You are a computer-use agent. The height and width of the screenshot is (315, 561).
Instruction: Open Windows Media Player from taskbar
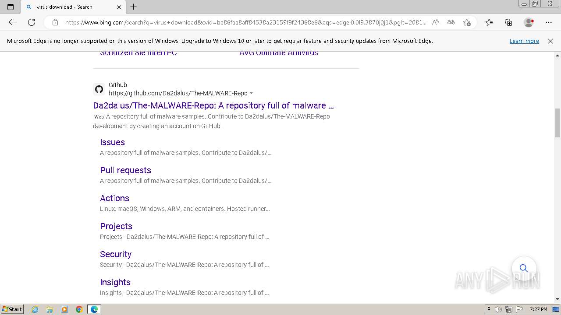click(x=64, y=309)
